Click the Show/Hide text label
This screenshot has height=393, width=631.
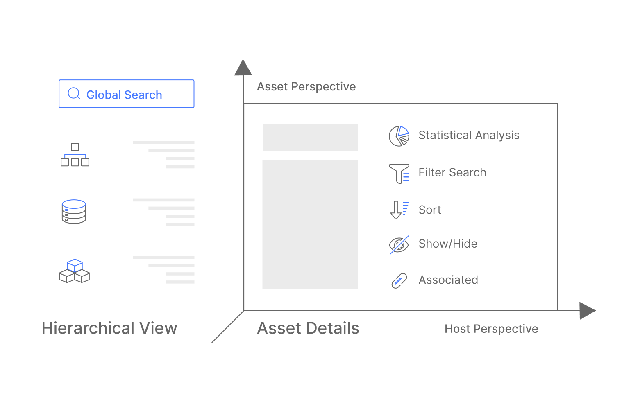coord(447,244)
